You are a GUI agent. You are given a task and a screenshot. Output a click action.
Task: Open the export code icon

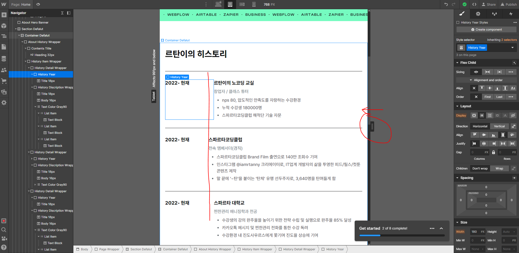pyautogui.click(x=474, y=4)
